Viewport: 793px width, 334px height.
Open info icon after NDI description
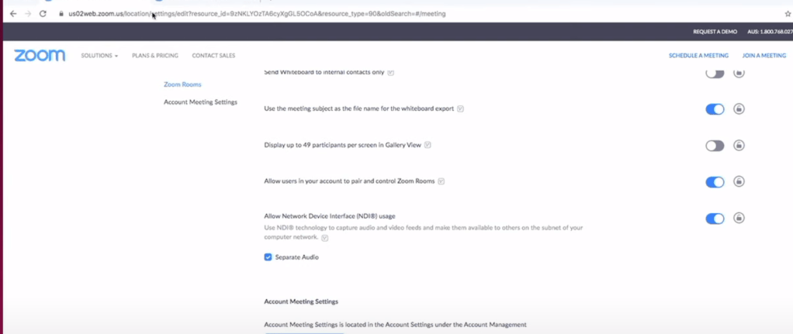pyautogui.click(x=324, y=237)
